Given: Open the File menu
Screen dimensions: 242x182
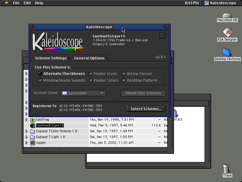Looking at the screenshot, I should coord(16,3).
